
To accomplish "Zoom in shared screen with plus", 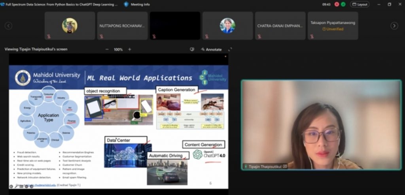I will 129,49.
